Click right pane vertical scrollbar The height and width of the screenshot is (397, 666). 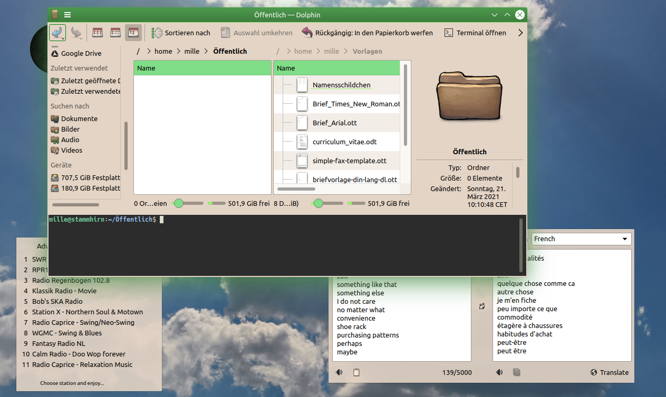[405, 105]
